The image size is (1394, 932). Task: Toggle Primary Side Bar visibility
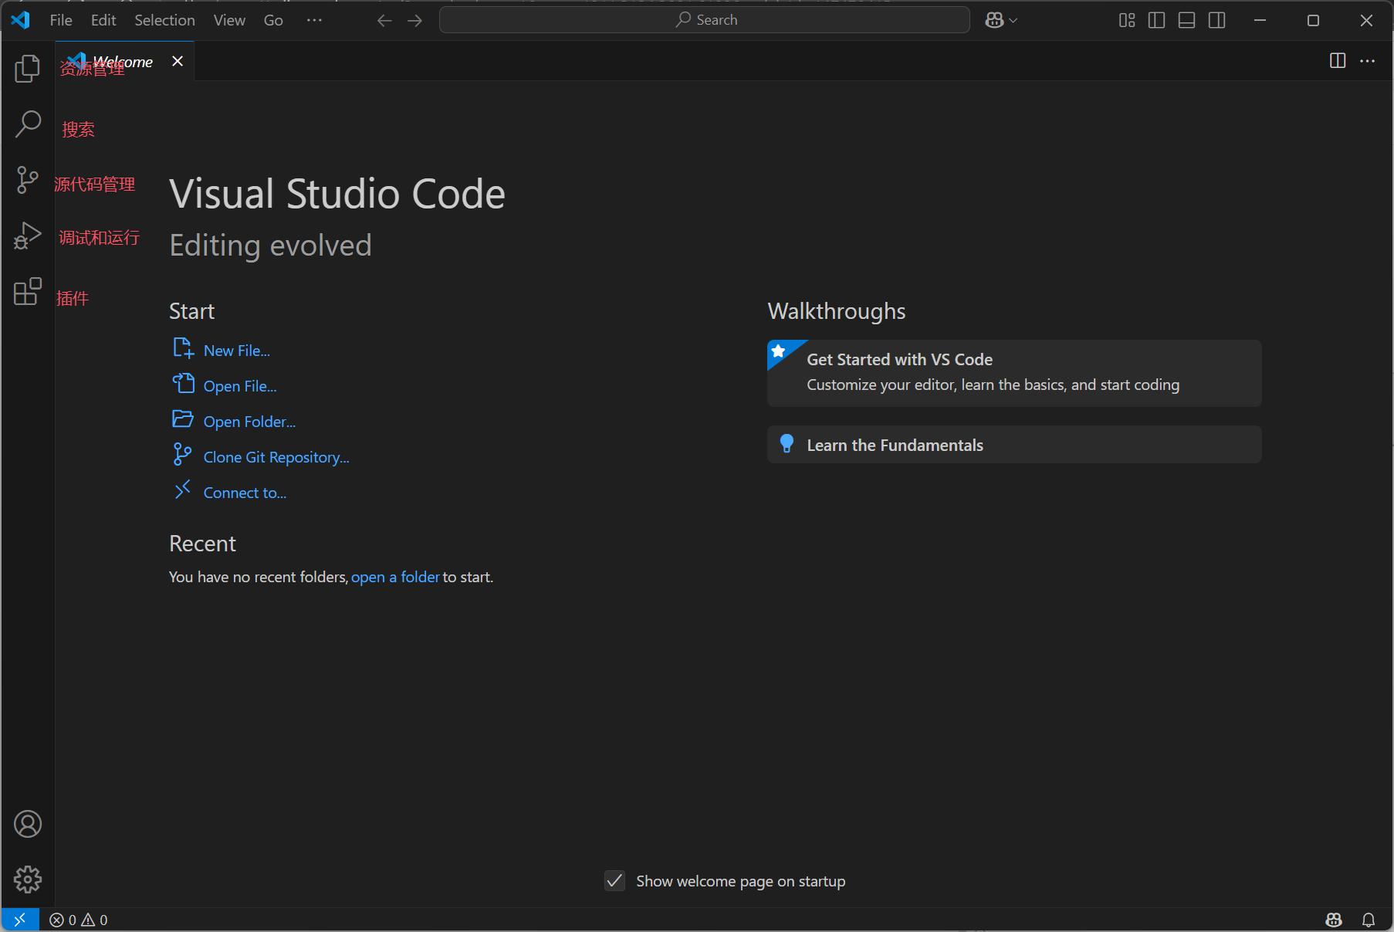coord(1157,20)
